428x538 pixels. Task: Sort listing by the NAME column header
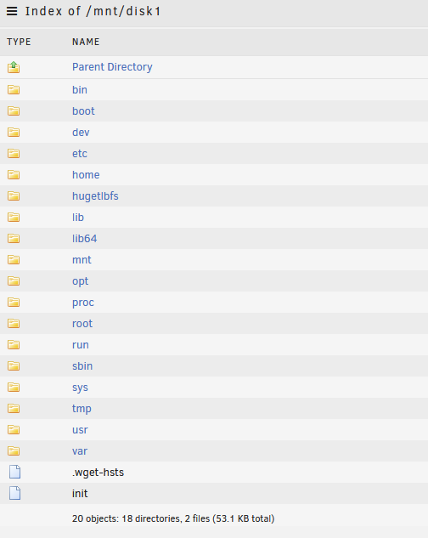click(86, 42)
